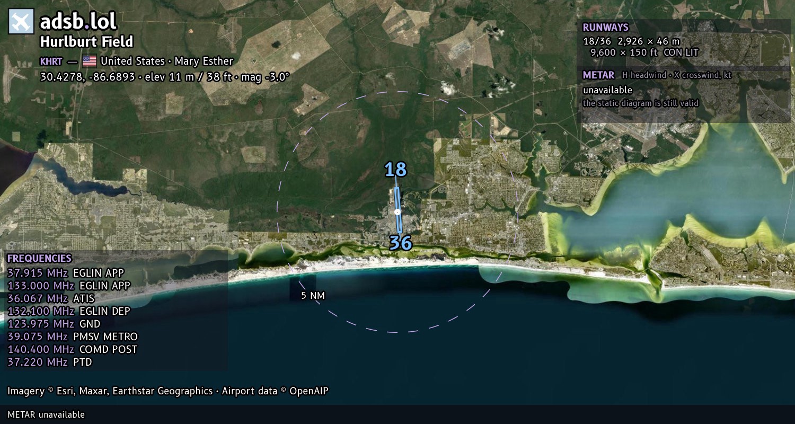The image size is (795, 424).
Task: Click the FREQUENCIES panel heading
Action: click(x=39, y=259)
